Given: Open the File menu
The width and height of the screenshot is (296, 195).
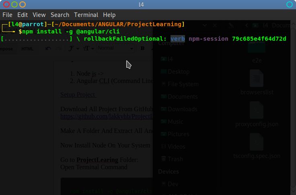Looking at the screenshot, I should pyautogui.click(x=7, y=15).
